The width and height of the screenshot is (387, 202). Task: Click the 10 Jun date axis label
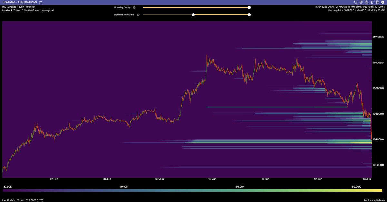[213, 179]
